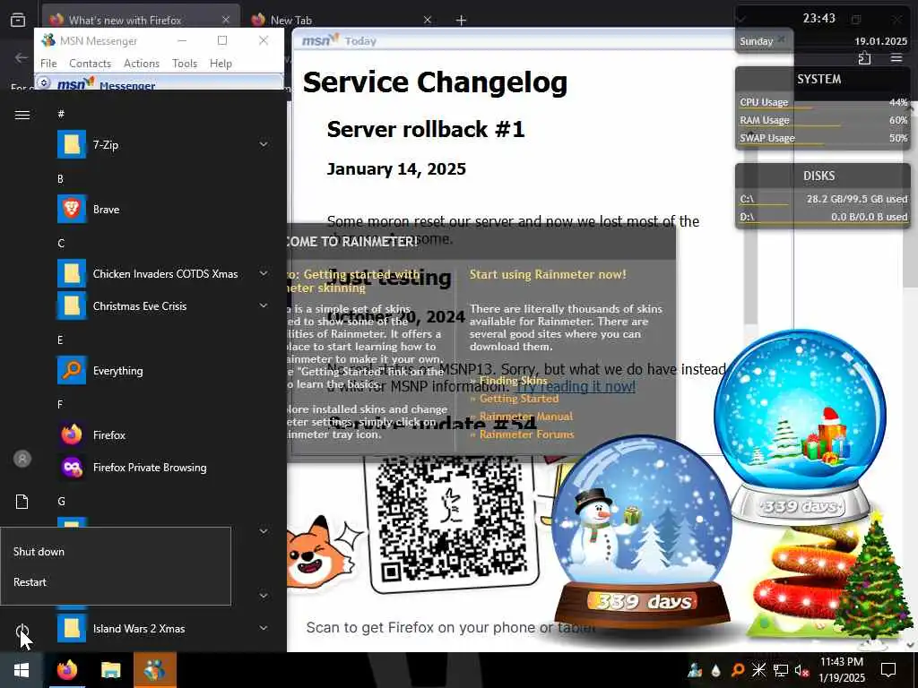Expand Chicken Invaders COTDS Xmas chevron
This screenshot has width=918, height=688.
pos(264,273)
